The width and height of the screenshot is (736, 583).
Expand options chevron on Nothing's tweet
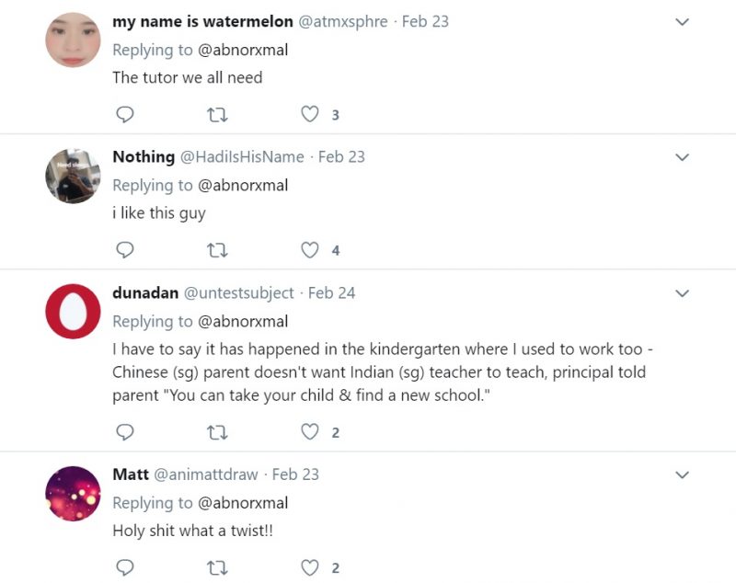682,157
